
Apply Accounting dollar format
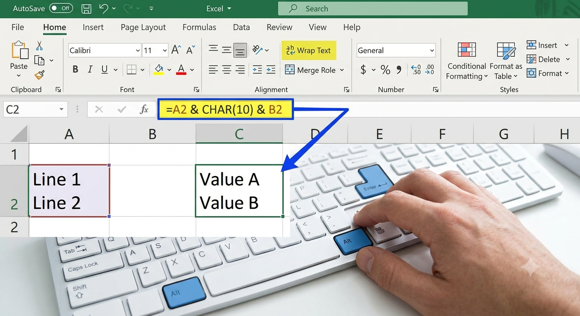(x=363, y=70)
